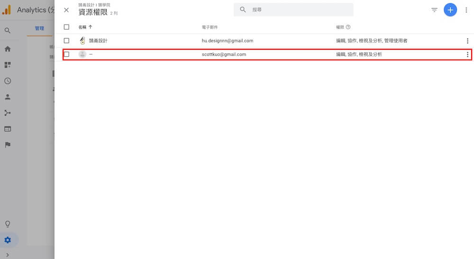The image size is (474, 259).
Task: Click the 資源權限 panel title
Action: 93,12
